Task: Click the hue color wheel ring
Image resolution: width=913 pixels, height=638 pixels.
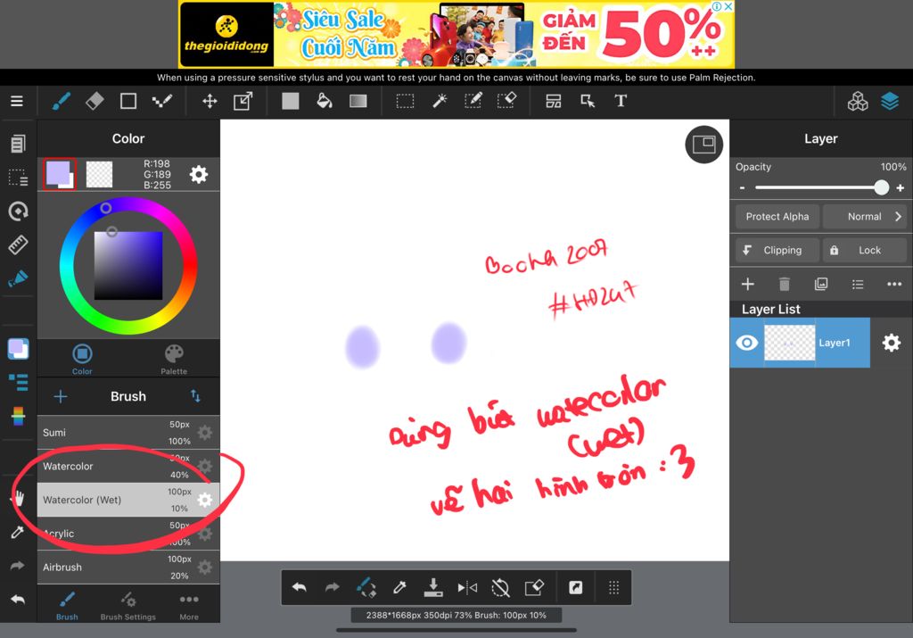Action: (x=128, y=266)
